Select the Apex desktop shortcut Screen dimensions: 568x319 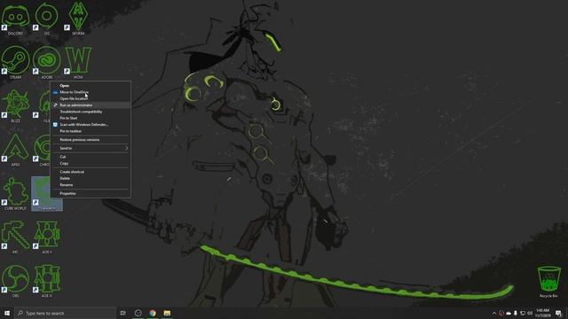[15, 150]
